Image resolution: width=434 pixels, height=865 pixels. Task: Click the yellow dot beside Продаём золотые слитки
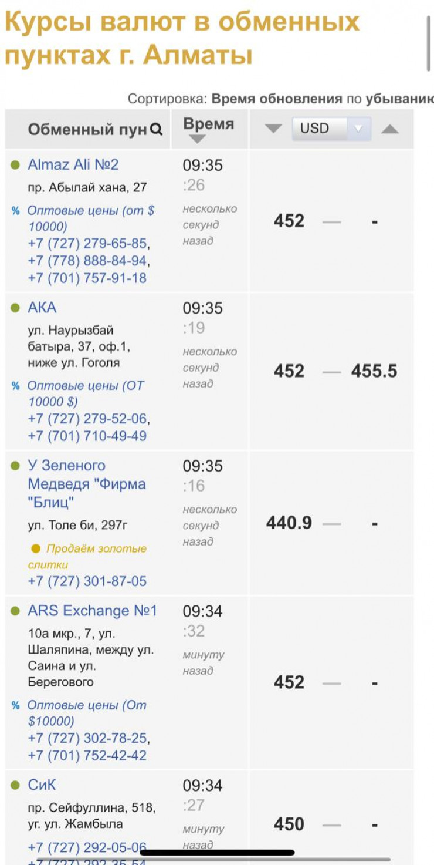pos(36,548)
